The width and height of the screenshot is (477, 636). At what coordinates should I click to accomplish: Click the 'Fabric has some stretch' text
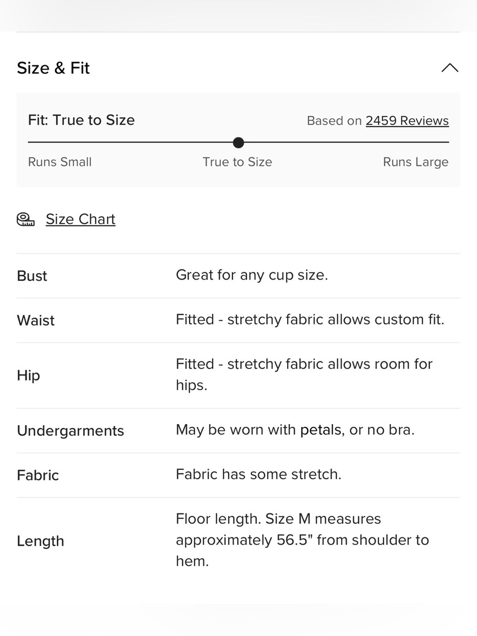point(259,474)
